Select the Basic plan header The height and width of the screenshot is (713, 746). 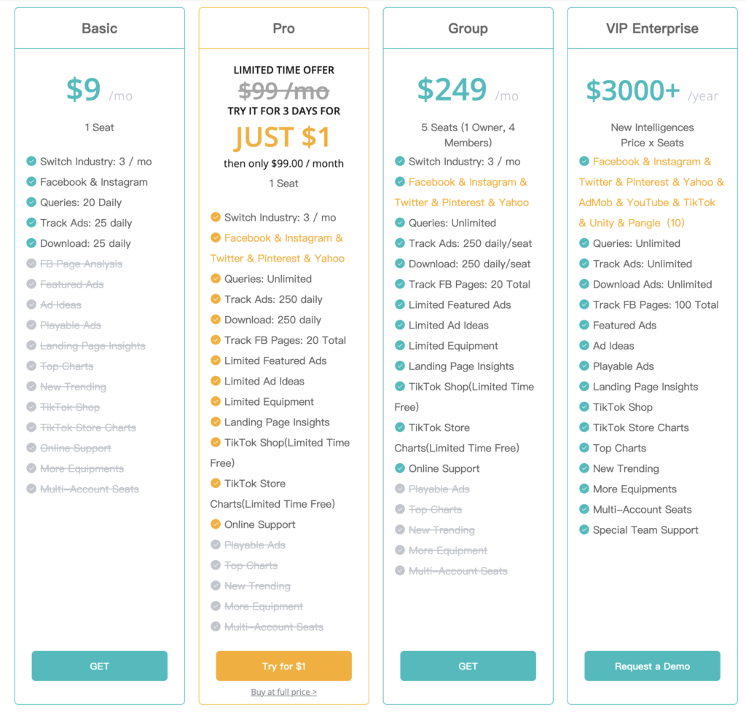(x=99, y=28)
